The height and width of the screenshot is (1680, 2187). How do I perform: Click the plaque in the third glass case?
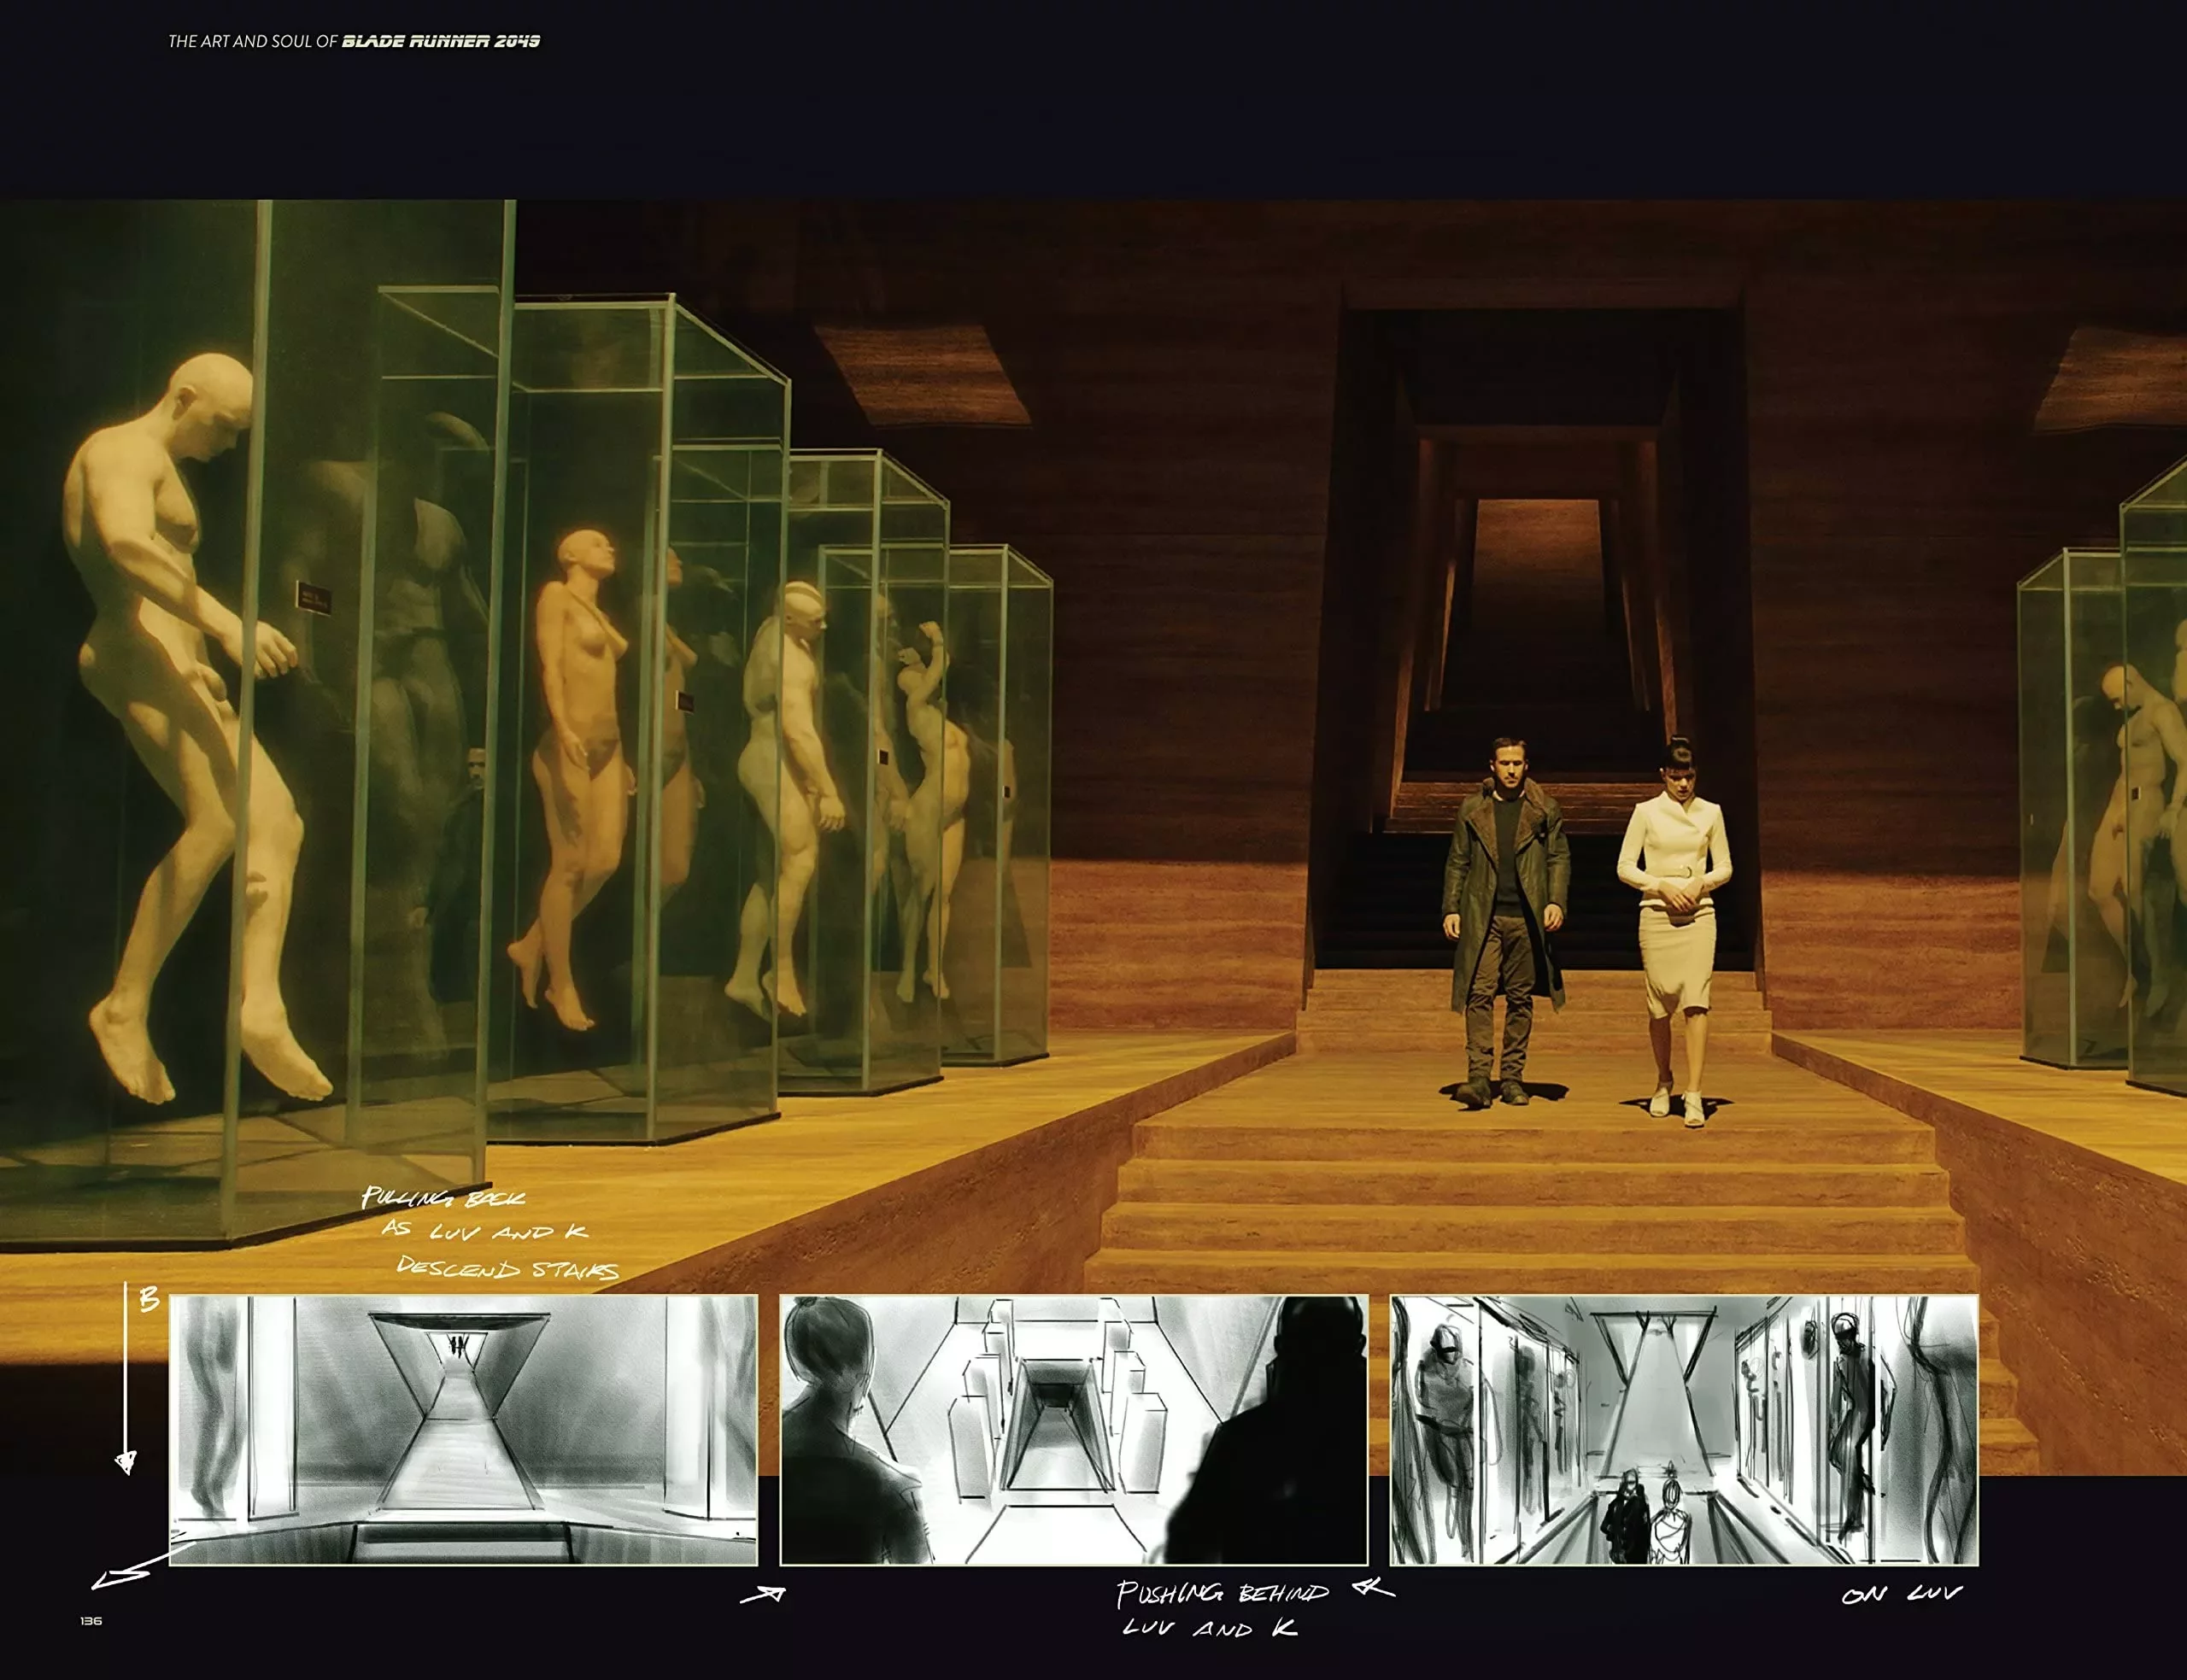point(884,758)
